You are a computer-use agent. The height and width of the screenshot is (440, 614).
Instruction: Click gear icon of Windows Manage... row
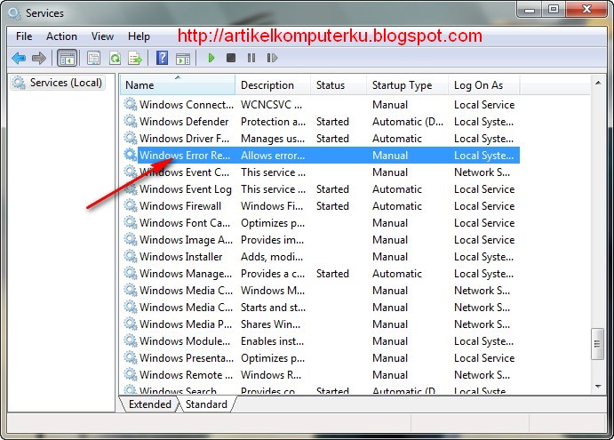click(131, 273)
